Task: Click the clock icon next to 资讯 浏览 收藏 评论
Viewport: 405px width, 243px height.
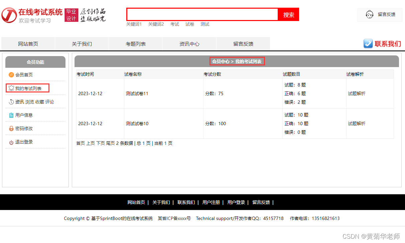Action: pyautogui.click(x=11, y=102)
